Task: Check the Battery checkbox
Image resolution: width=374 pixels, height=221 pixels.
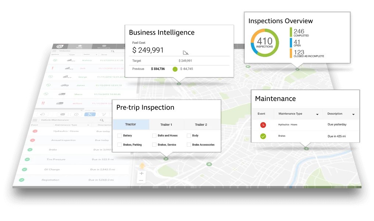Action: (x=120, y=136)
